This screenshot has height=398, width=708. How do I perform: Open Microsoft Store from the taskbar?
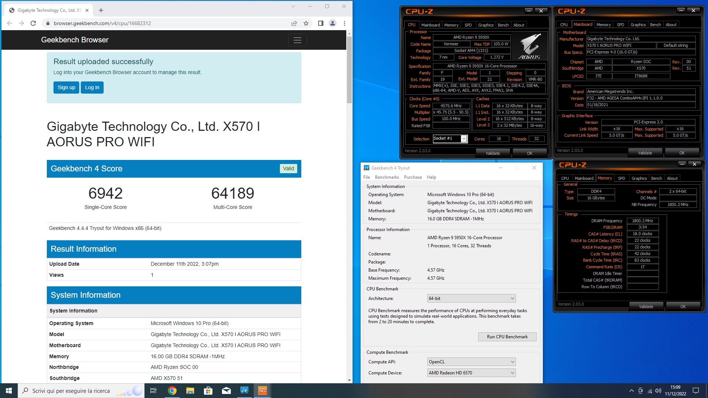[208, 391]
